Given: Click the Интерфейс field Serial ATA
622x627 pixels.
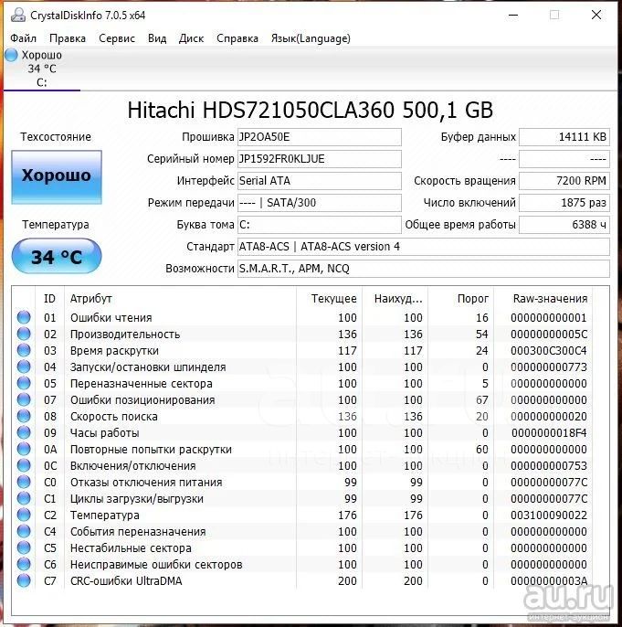Looking at the screenshot, I should [x=319, y=181].
